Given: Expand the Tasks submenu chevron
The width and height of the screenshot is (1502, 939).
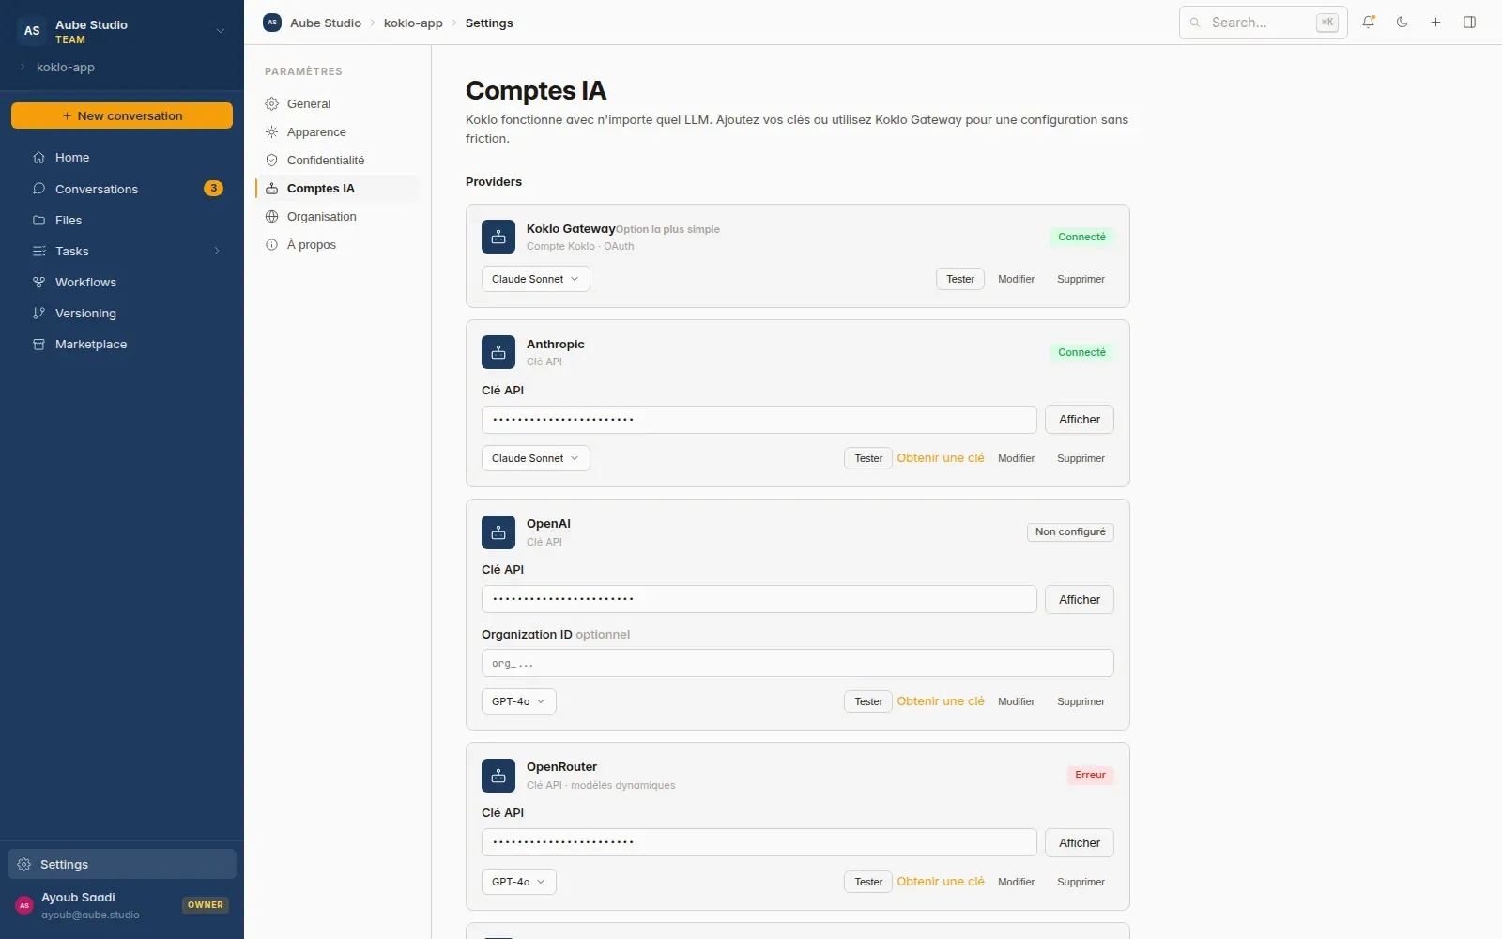Looking at the screenshot, I should pos(217,251).
